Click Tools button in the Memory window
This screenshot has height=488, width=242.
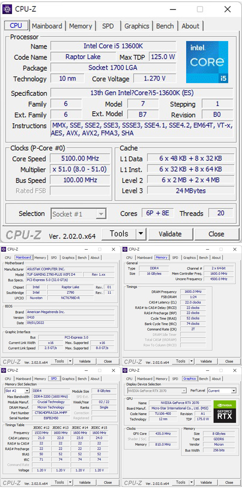181,361
